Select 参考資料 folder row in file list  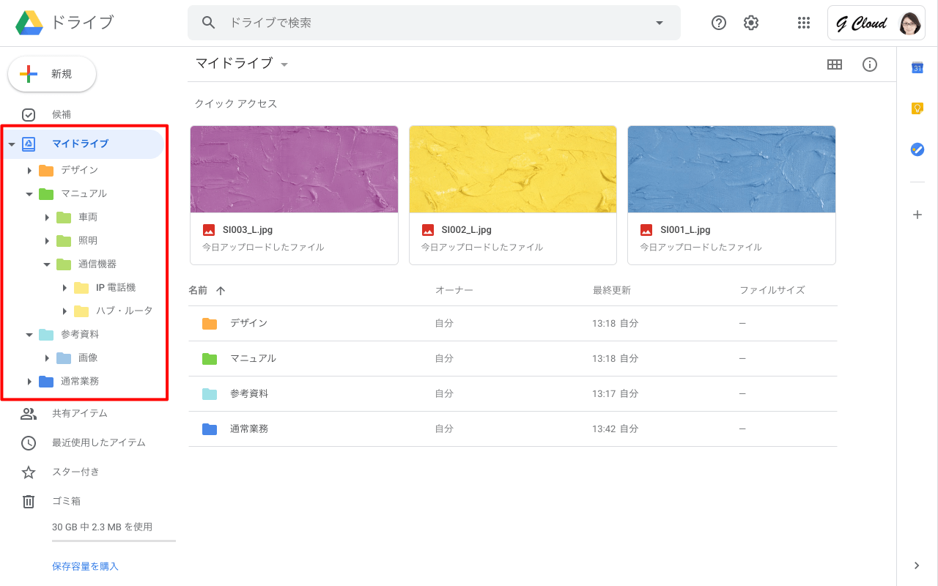tap(513, 393)
